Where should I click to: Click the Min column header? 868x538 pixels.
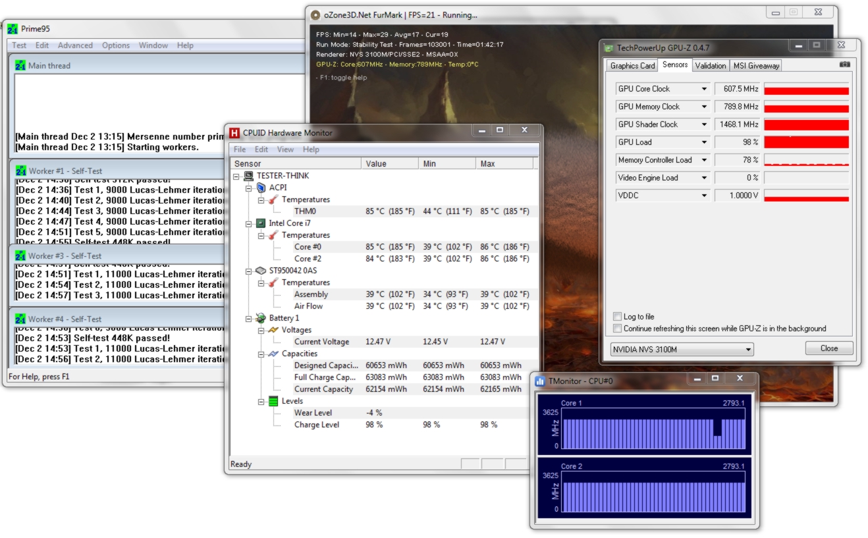coord(447,163)
